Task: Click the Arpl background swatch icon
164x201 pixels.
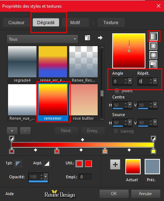Action: coord(47,164)
